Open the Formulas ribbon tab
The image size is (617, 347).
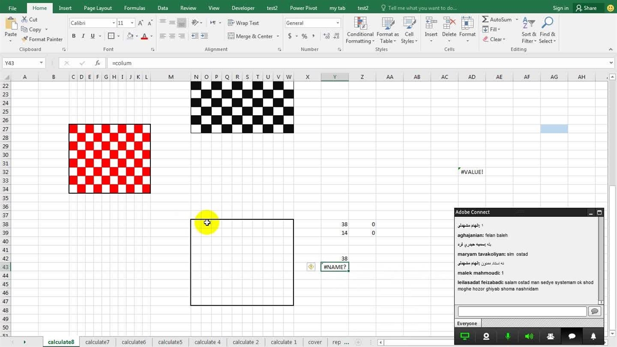pyautogui.click(x=134, y=8)
